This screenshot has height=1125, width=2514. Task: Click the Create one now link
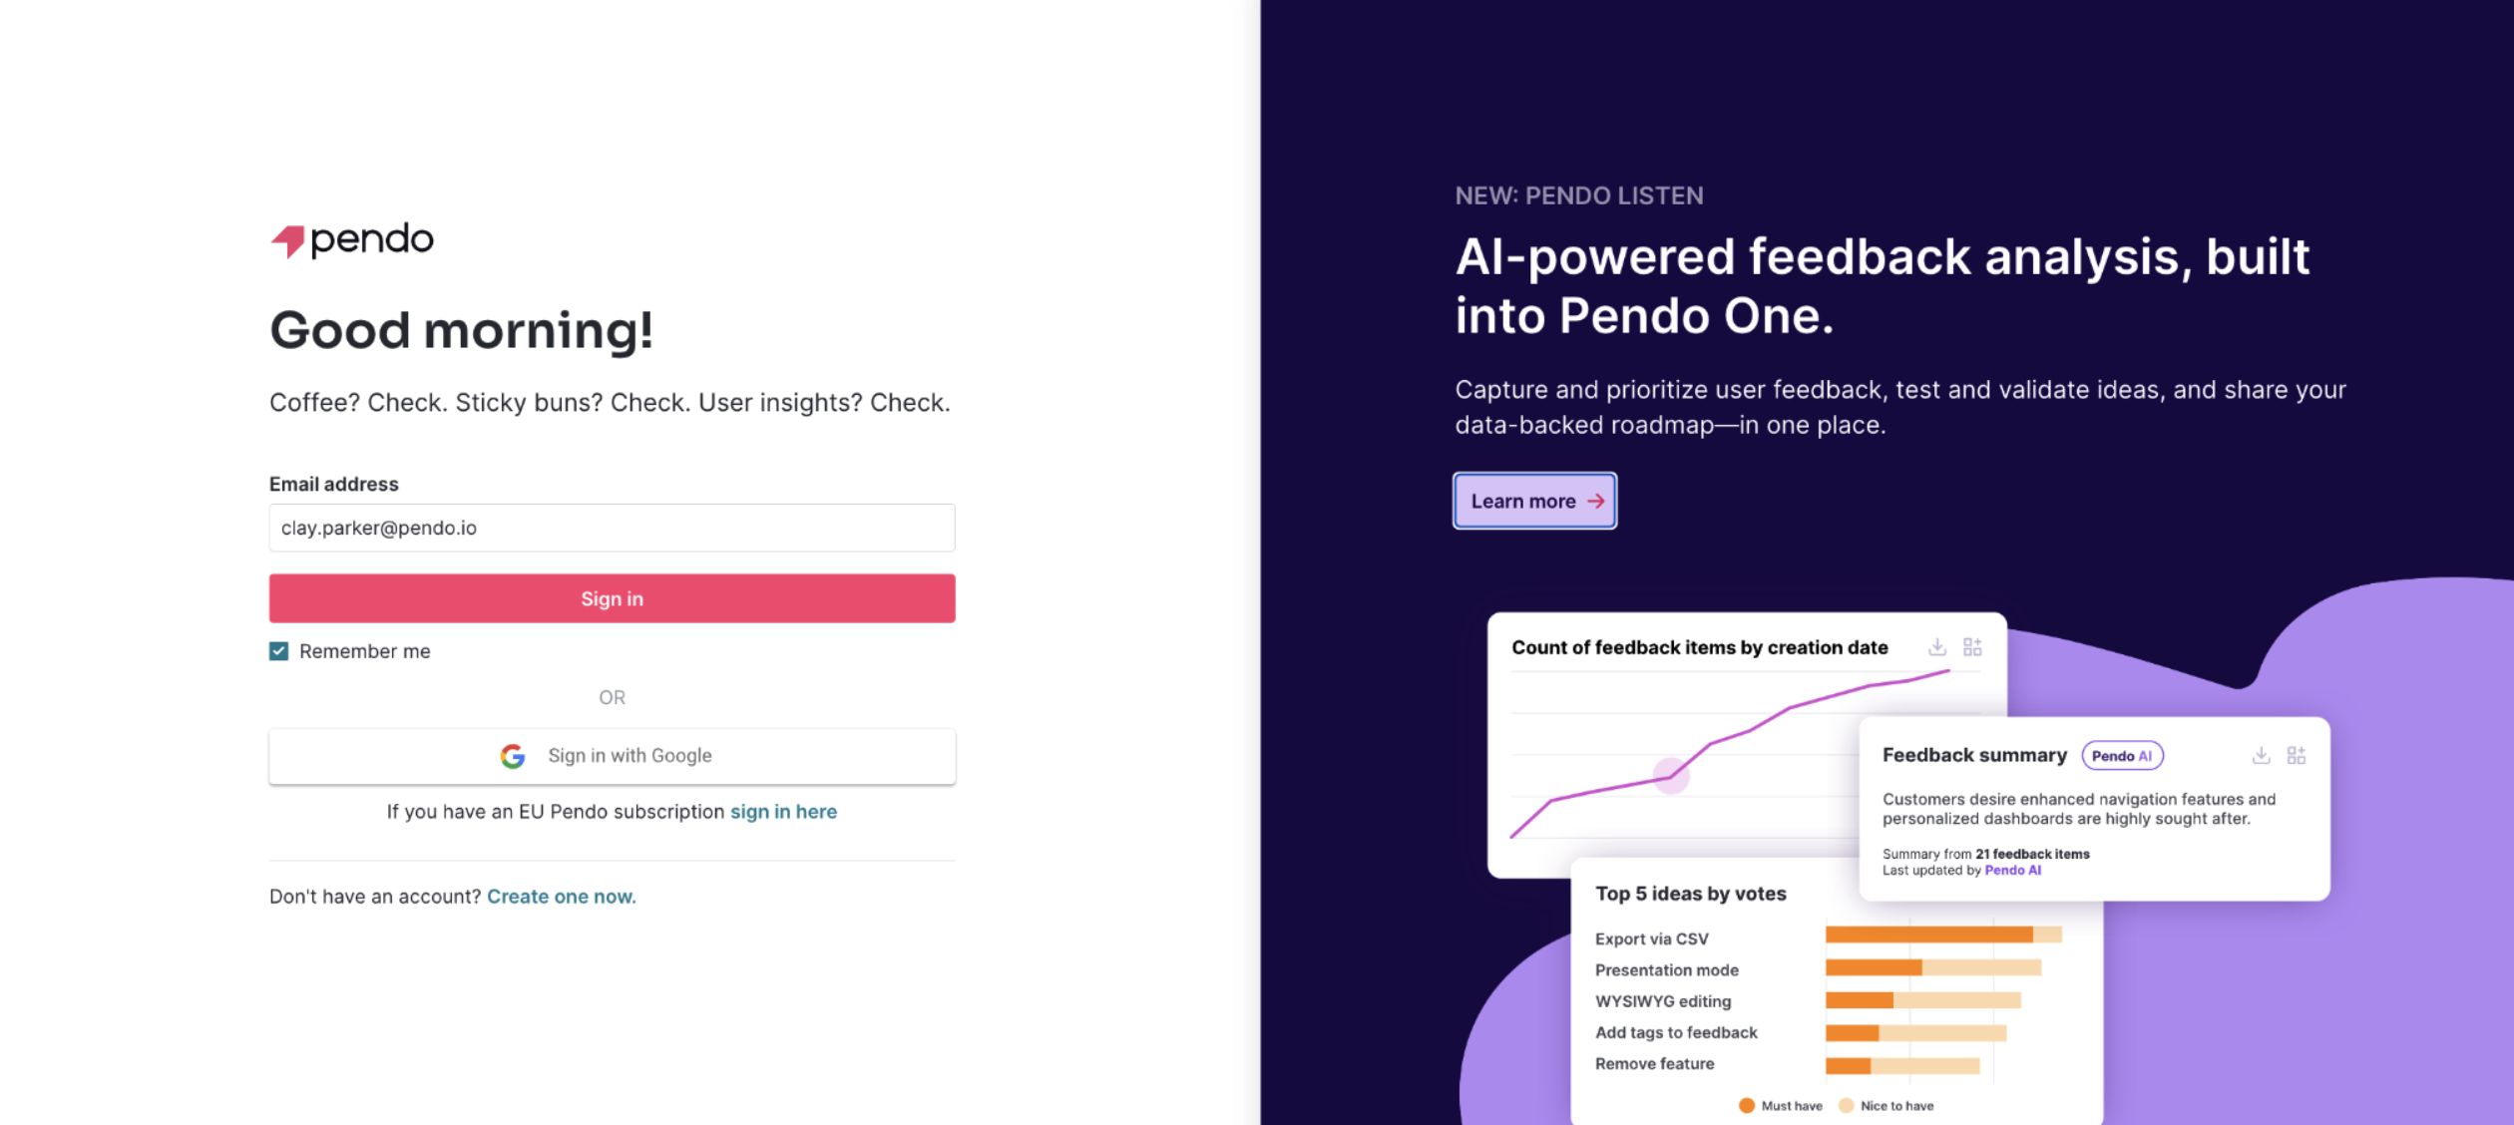click(560, 896)
